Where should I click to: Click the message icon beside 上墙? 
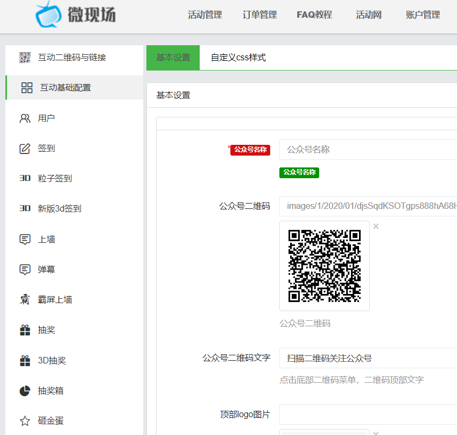(25, 240)
